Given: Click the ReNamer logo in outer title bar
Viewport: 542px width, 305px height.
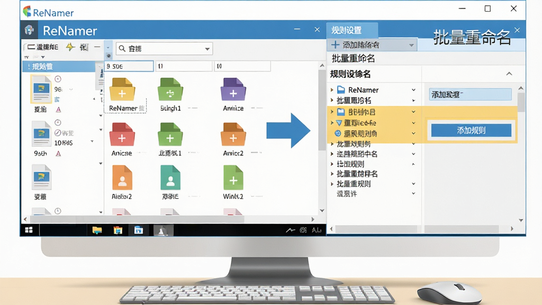Looking at the screenshot, I should click(27, 12).
